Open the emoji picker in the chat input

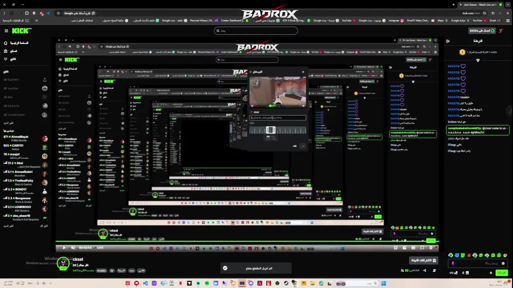(x=503, y=263)
